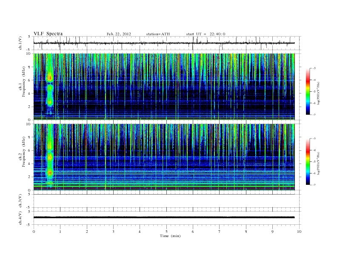Image resolution: width=337 pixels, height=260 pixels.
Task: Click time-axis tick label "6"
Action: coord(193,232)
